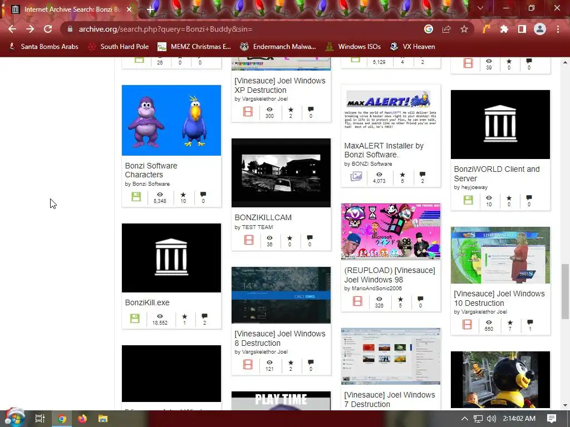The height and width of the screenshot is (427, 570).
Task: Open the side panel icon
Action: [522, 29]
